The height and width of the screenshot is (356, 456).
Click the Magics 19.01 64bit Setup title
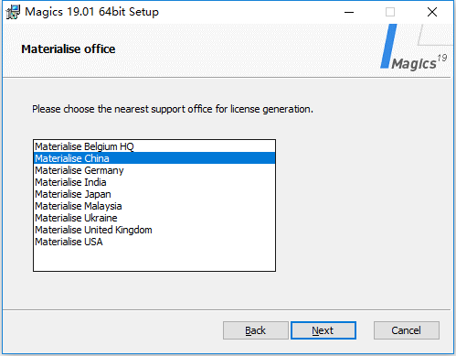[91, 12]
